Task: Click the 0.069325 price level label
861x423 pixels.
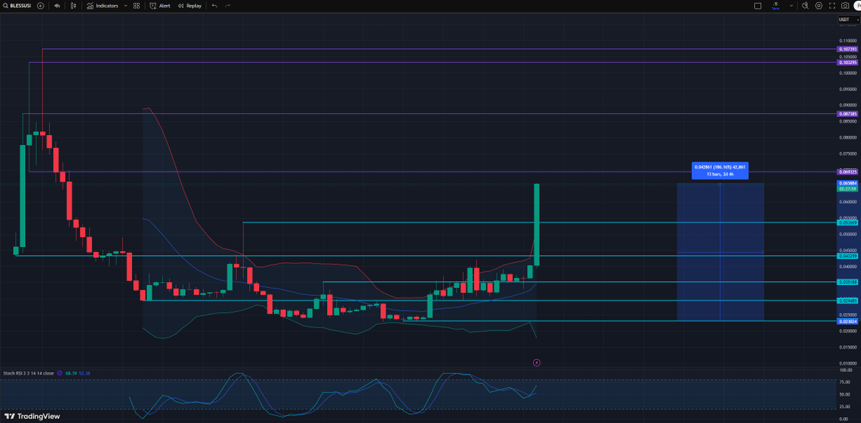Action: (847, 172)
